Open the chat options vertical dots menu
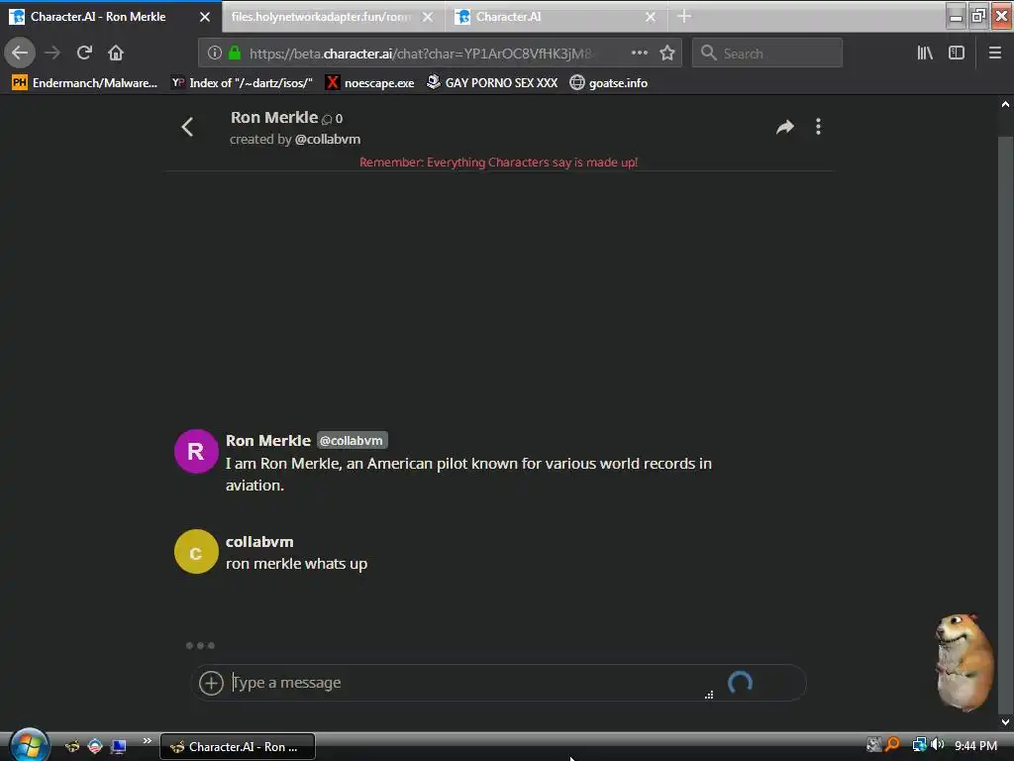Viewport: 1014px width, 761px height. click(x=818, y=126)
